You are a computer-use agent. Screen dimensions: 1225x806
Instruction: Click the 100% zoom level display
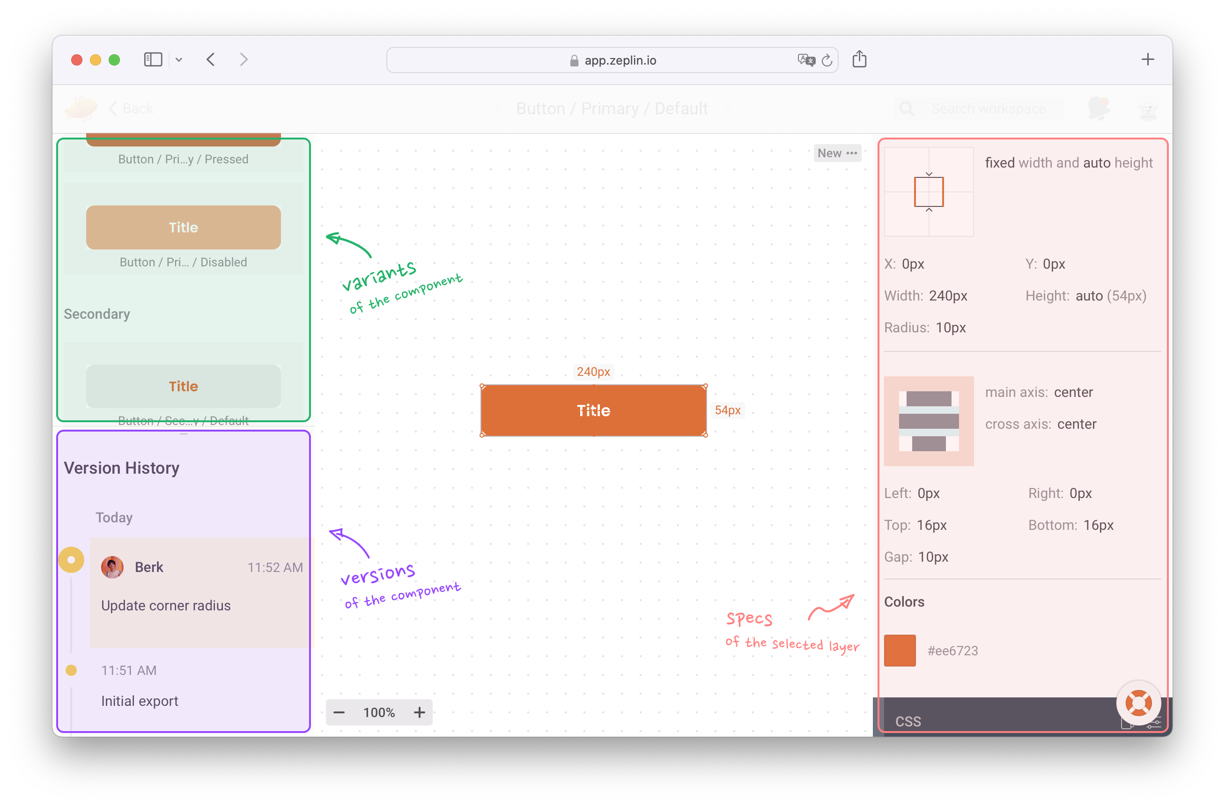pos(379,712)
